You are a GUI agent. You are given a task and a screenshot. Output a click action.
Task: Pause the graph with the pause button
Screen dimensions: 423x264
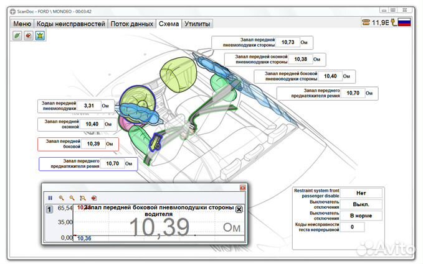click(50, 197)
